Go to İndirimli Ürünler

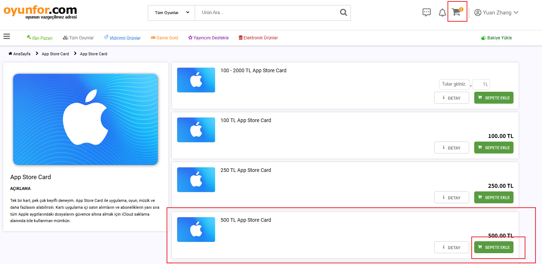[x=122, y=38]
